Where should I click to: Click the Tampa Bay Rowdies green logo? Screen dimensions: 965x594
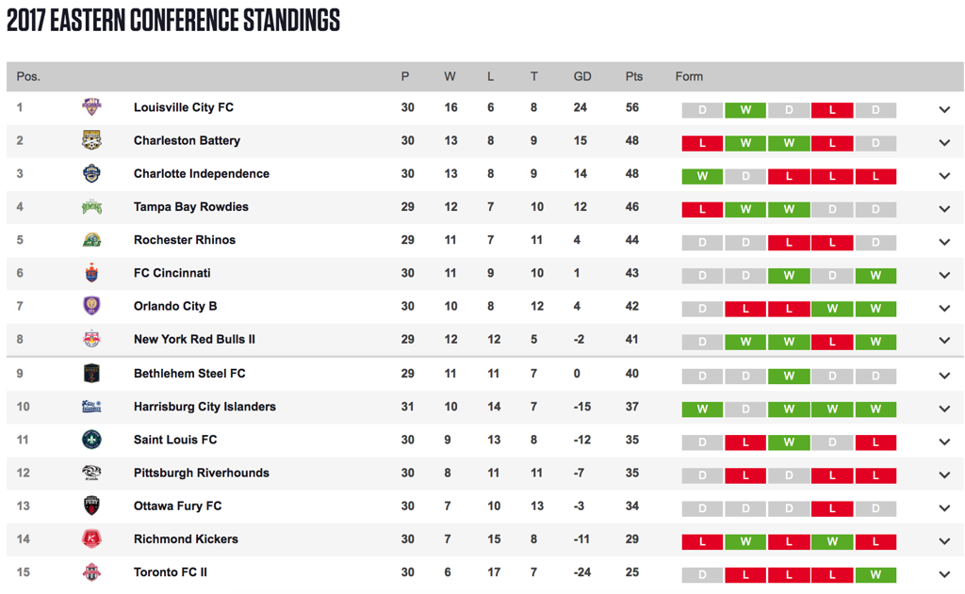pos(91,206)
